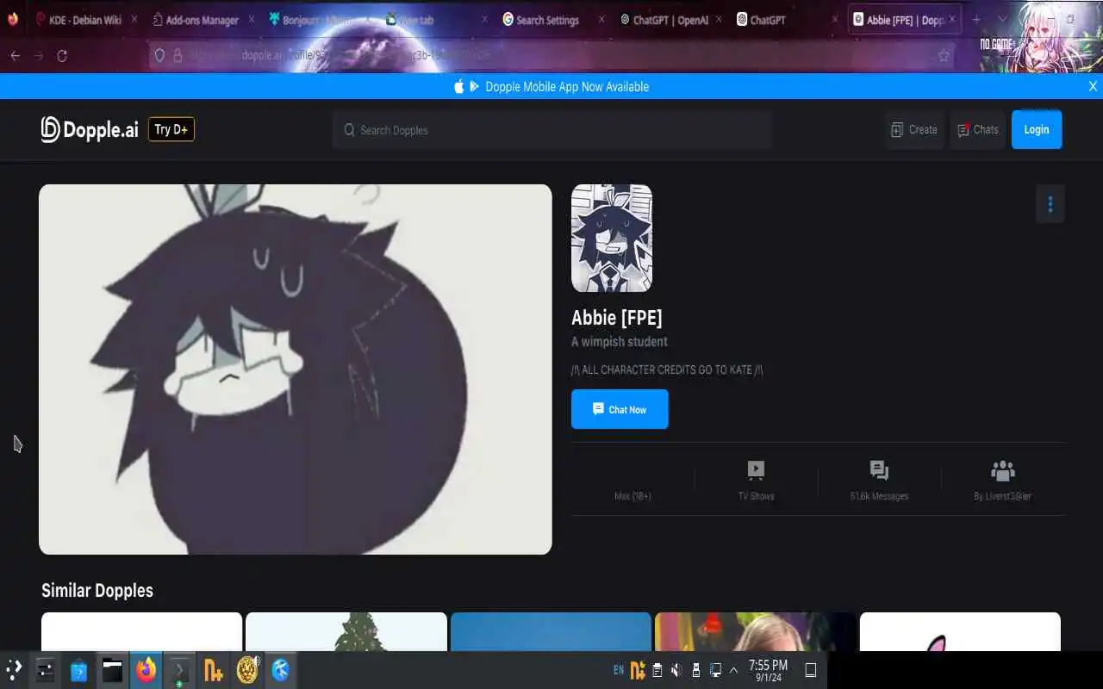Click the browser Forward arrow
The width and height of the screenshot is (1103, 689).
click(38, 55)
